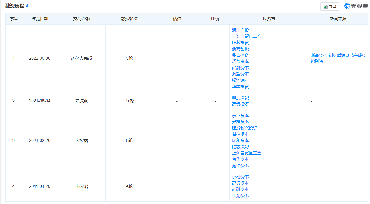Open investor 民和资本

[240, 140]
